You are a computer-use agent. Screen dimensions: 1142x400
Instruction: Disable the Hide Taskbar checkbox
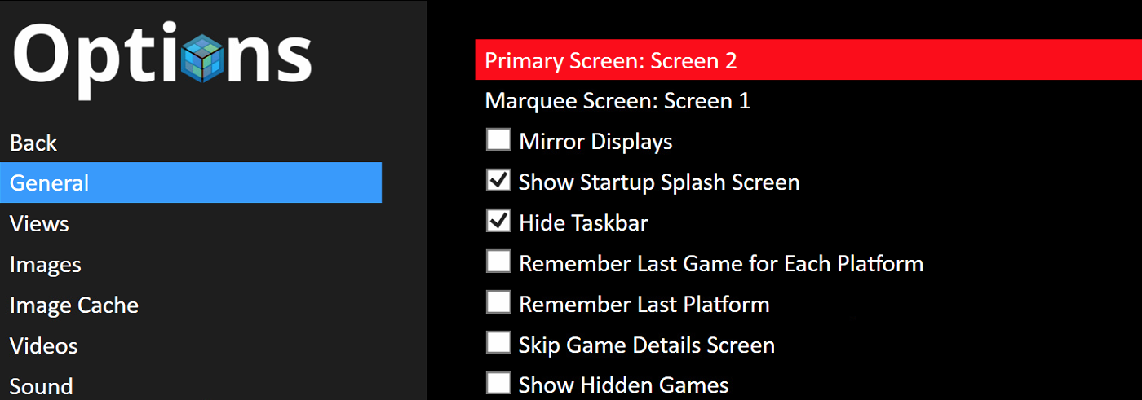coord(498,221)
